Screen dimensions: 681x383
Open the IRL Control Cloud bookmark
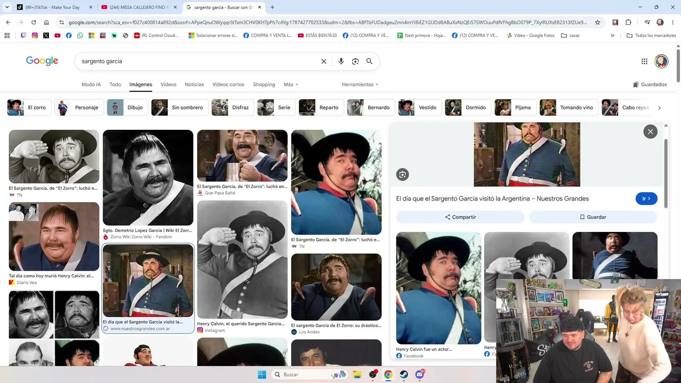pyautogui.click(x=156, y=36)
